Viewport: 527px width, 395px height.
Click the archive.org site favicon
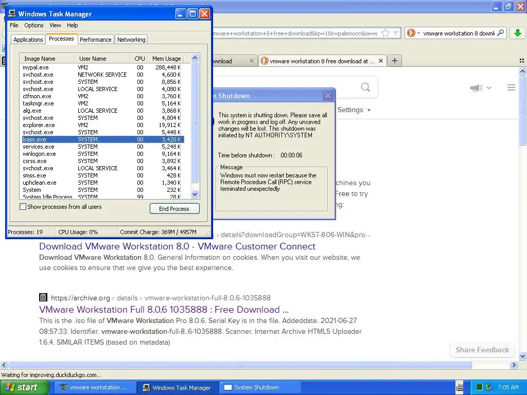[43, 297]
